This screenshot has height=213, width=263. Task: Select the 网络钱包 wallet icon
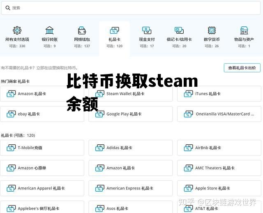click(x=82, y=30)
